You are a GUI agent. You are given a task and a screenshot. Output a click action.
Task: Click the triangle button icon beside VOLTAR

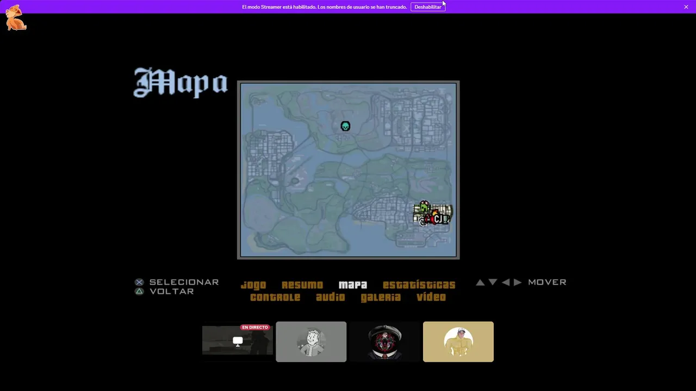[x=139, y=292]
